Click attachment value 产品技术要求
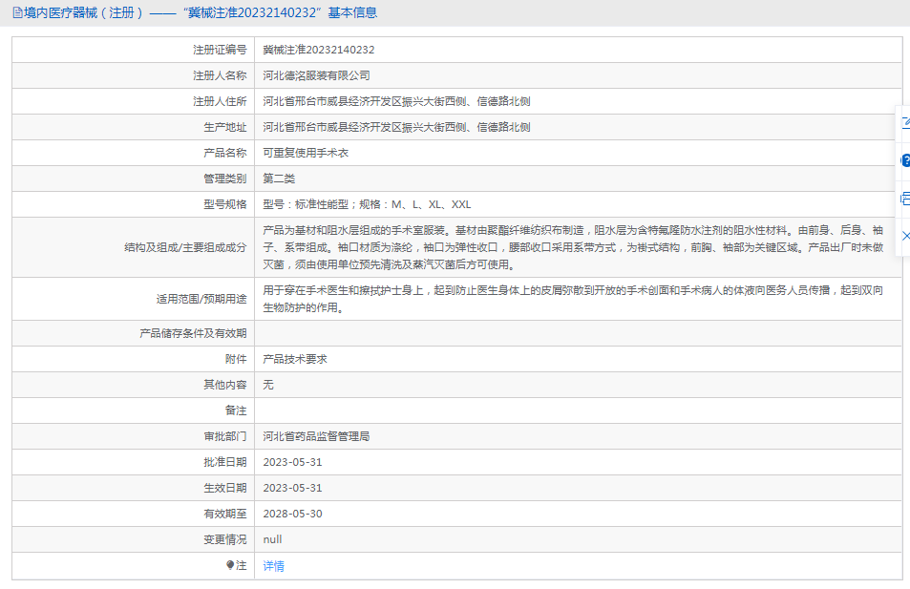 coord(295,359)
